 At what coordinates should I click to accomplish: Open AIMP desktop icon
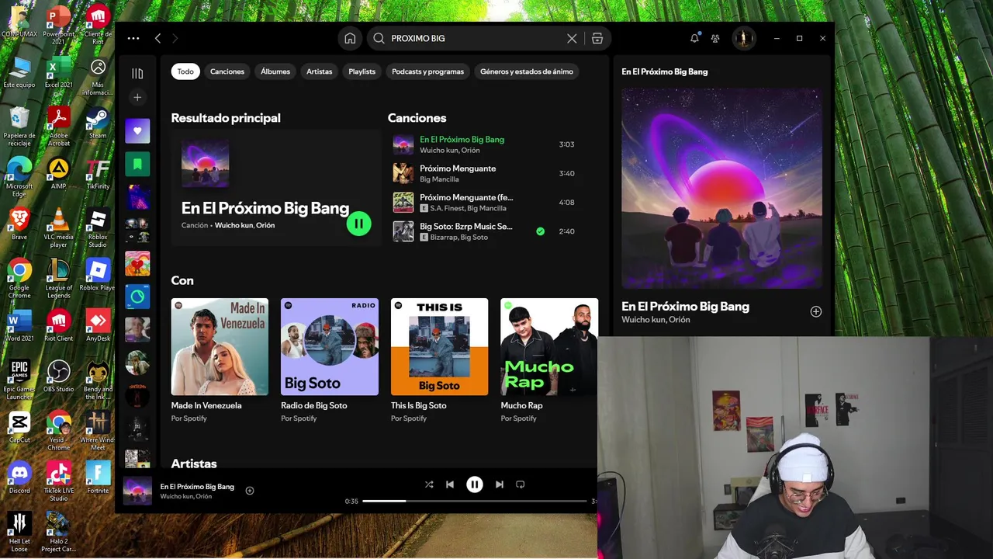[58, 174]
